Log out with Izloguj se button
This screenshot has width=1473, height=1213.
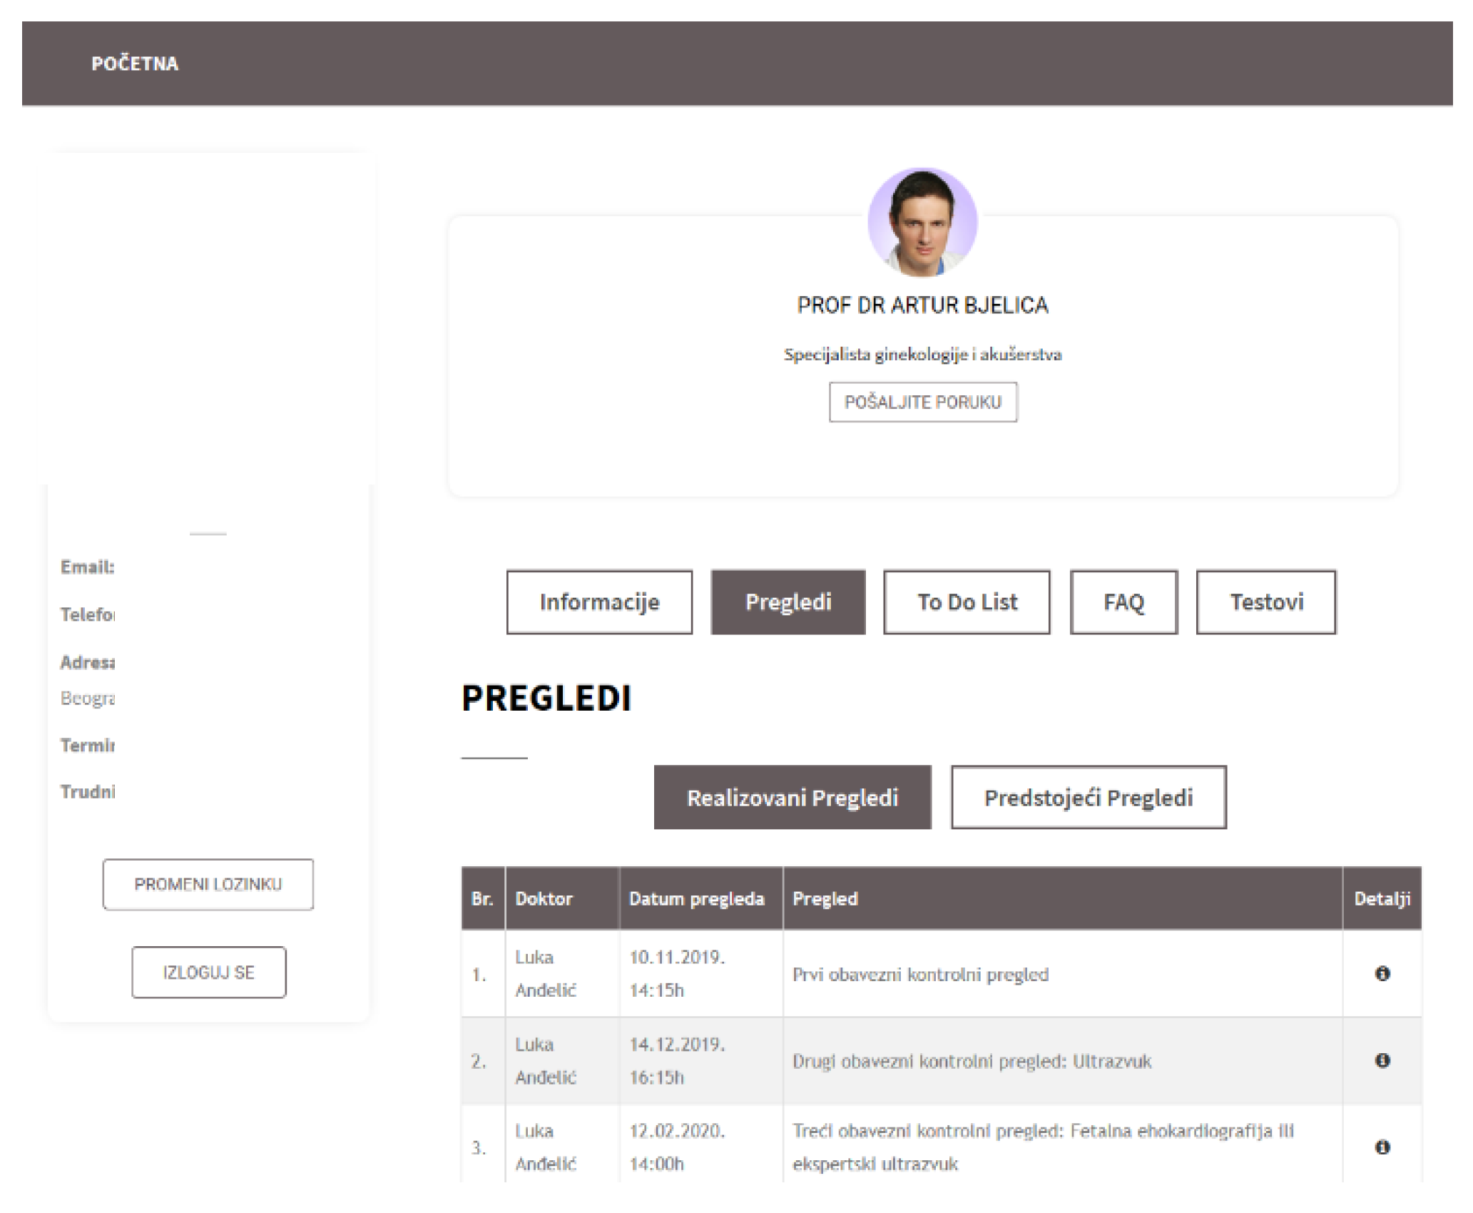208,972
